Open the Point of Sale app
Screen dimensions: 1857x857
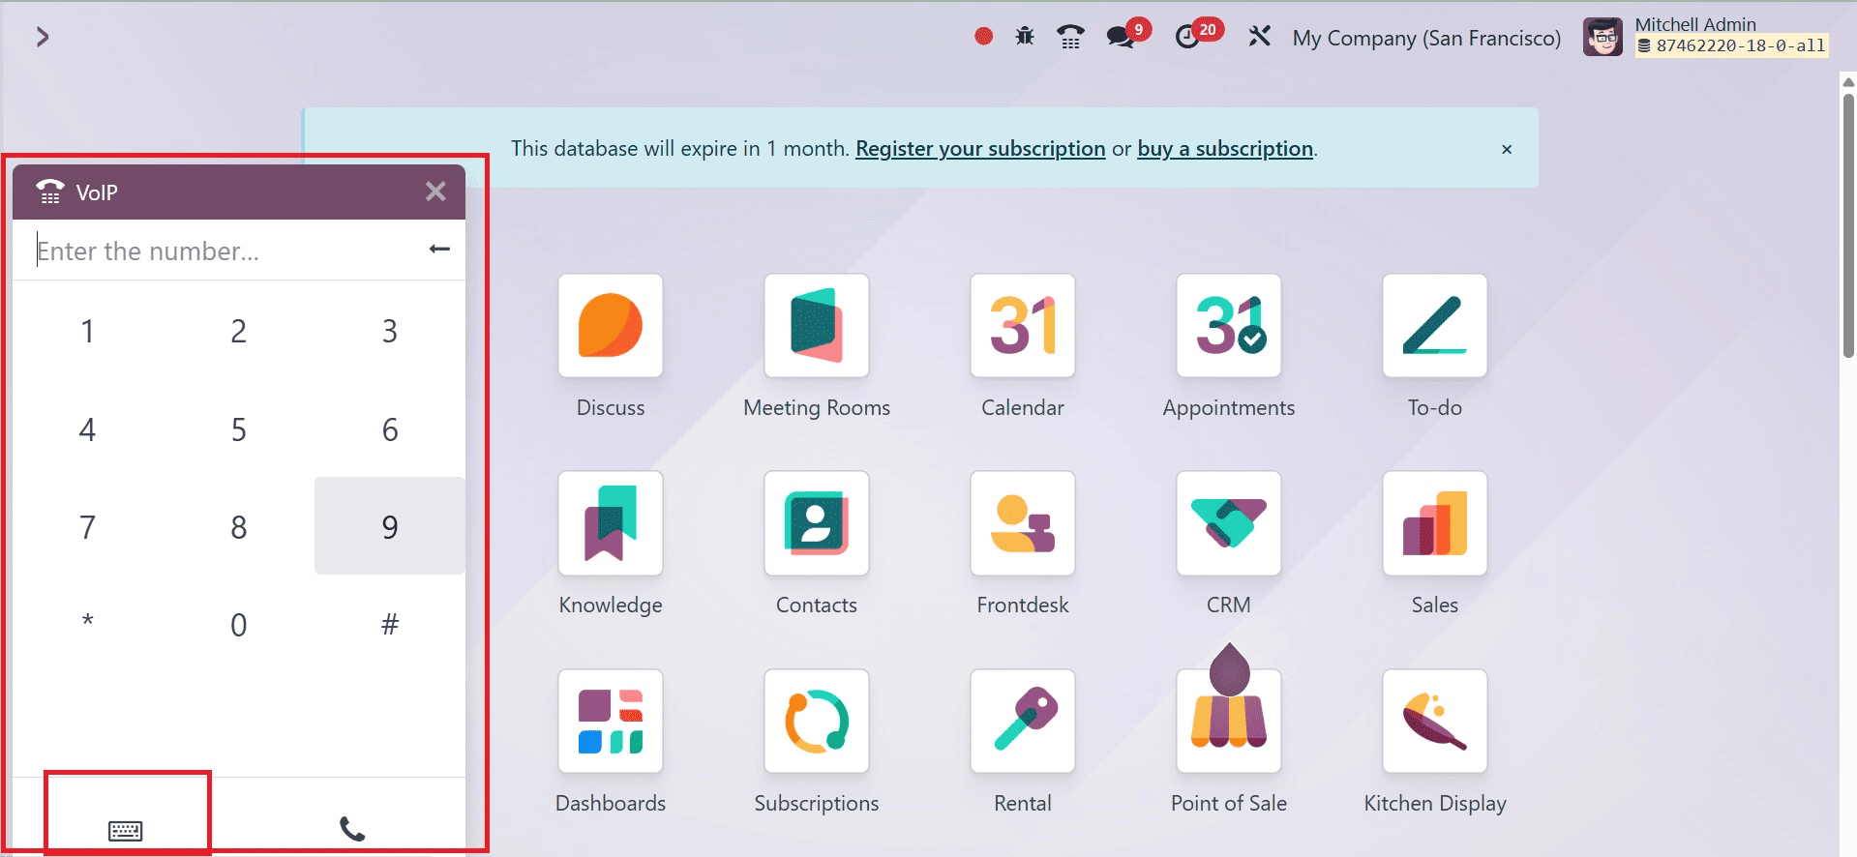(1228, 721)
